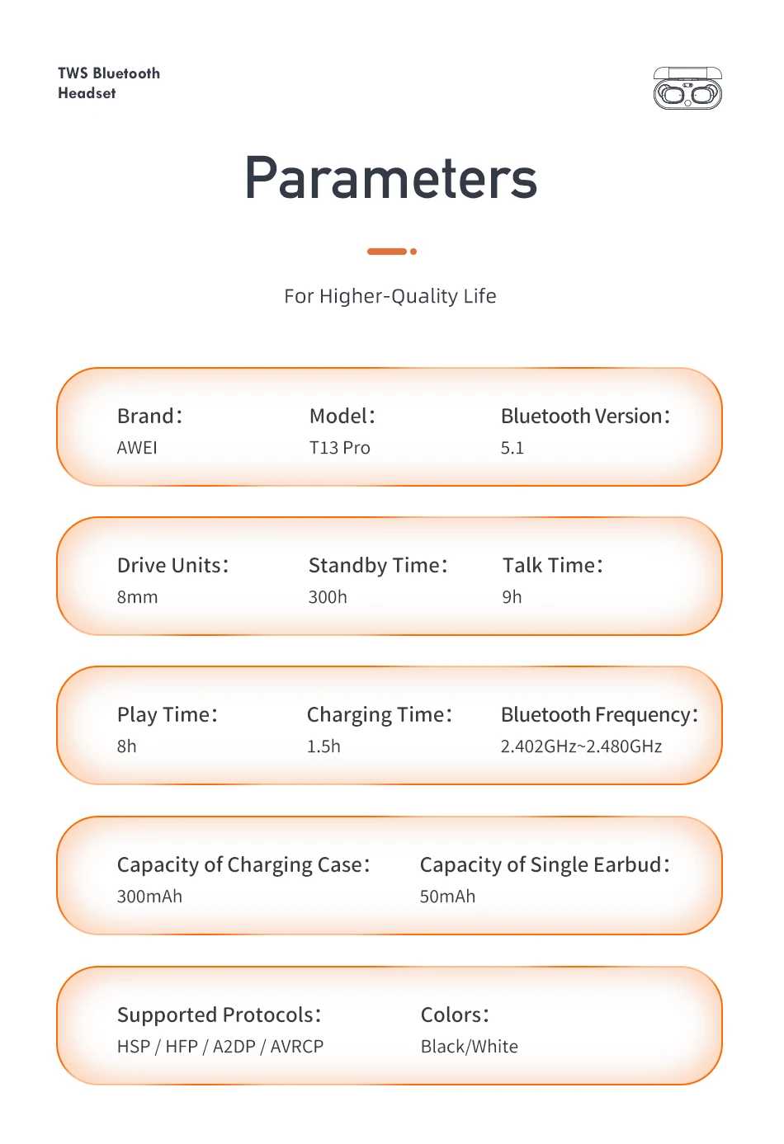Viewport: 784px width, 1144px height.
Task: Click the Bluetooth Frequency label
Action: (599, 715)
